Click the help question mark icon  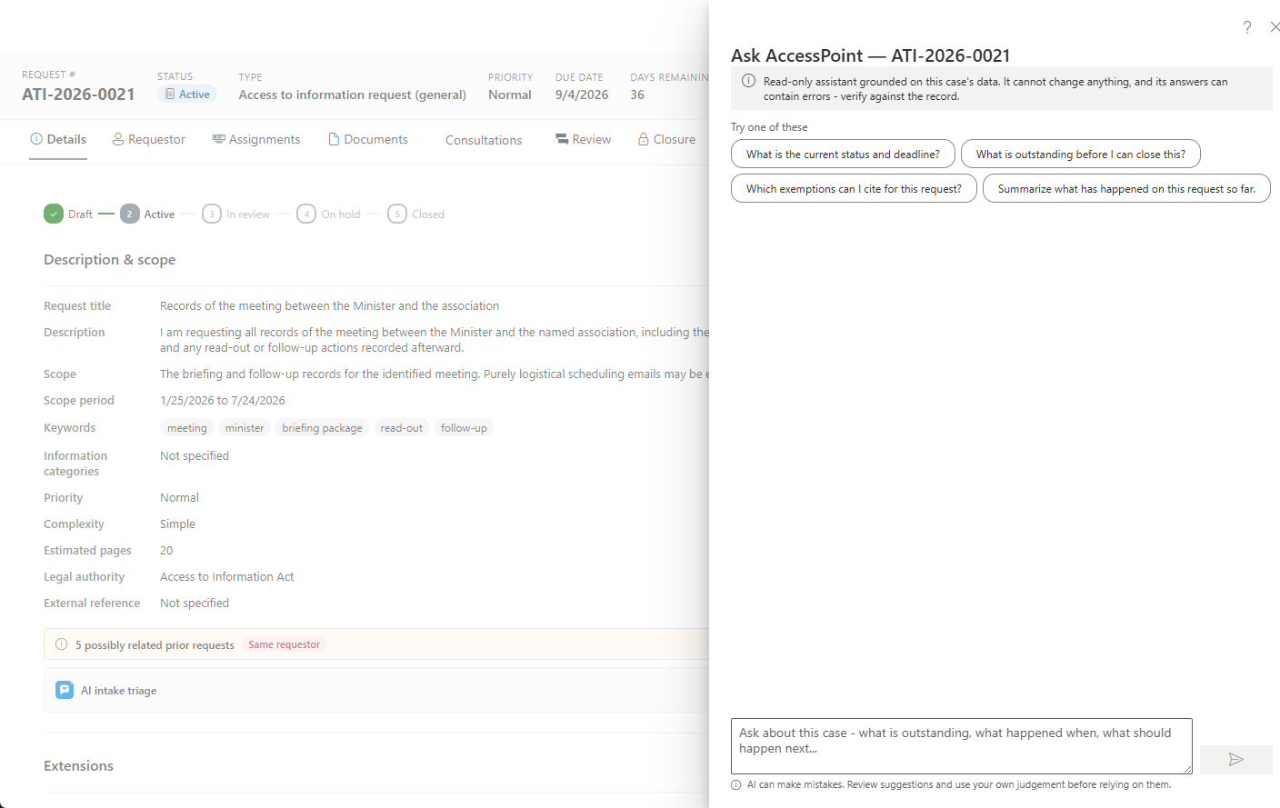(x=1247, y=27)
